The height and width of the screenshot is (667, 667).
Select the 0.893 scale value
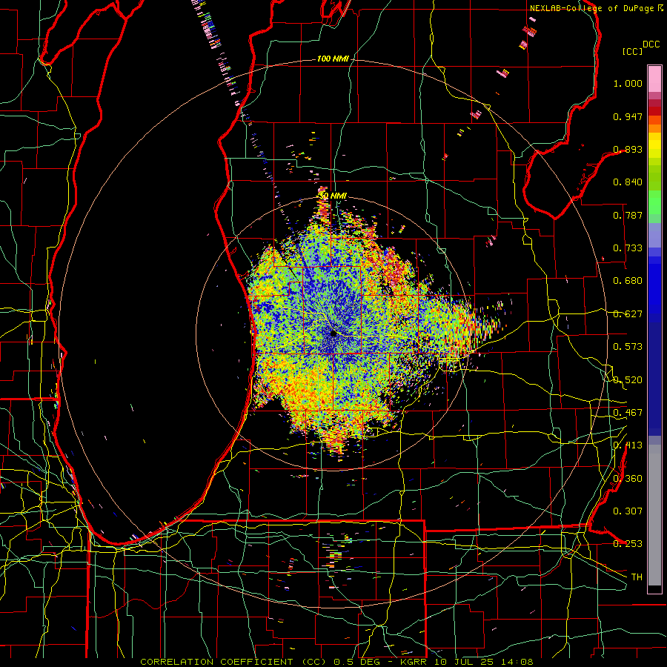[x=628, y=149]
